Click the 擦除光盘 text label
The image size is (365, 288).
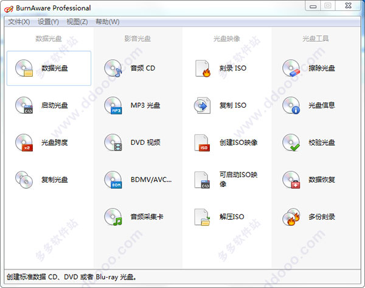pyautogui.click(x=322, y=68)
